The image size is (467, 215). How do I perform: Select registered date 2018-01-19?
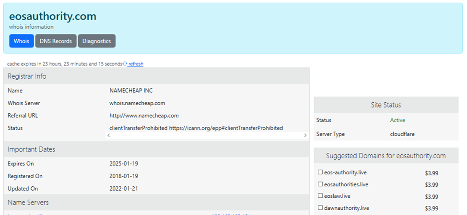124,176
